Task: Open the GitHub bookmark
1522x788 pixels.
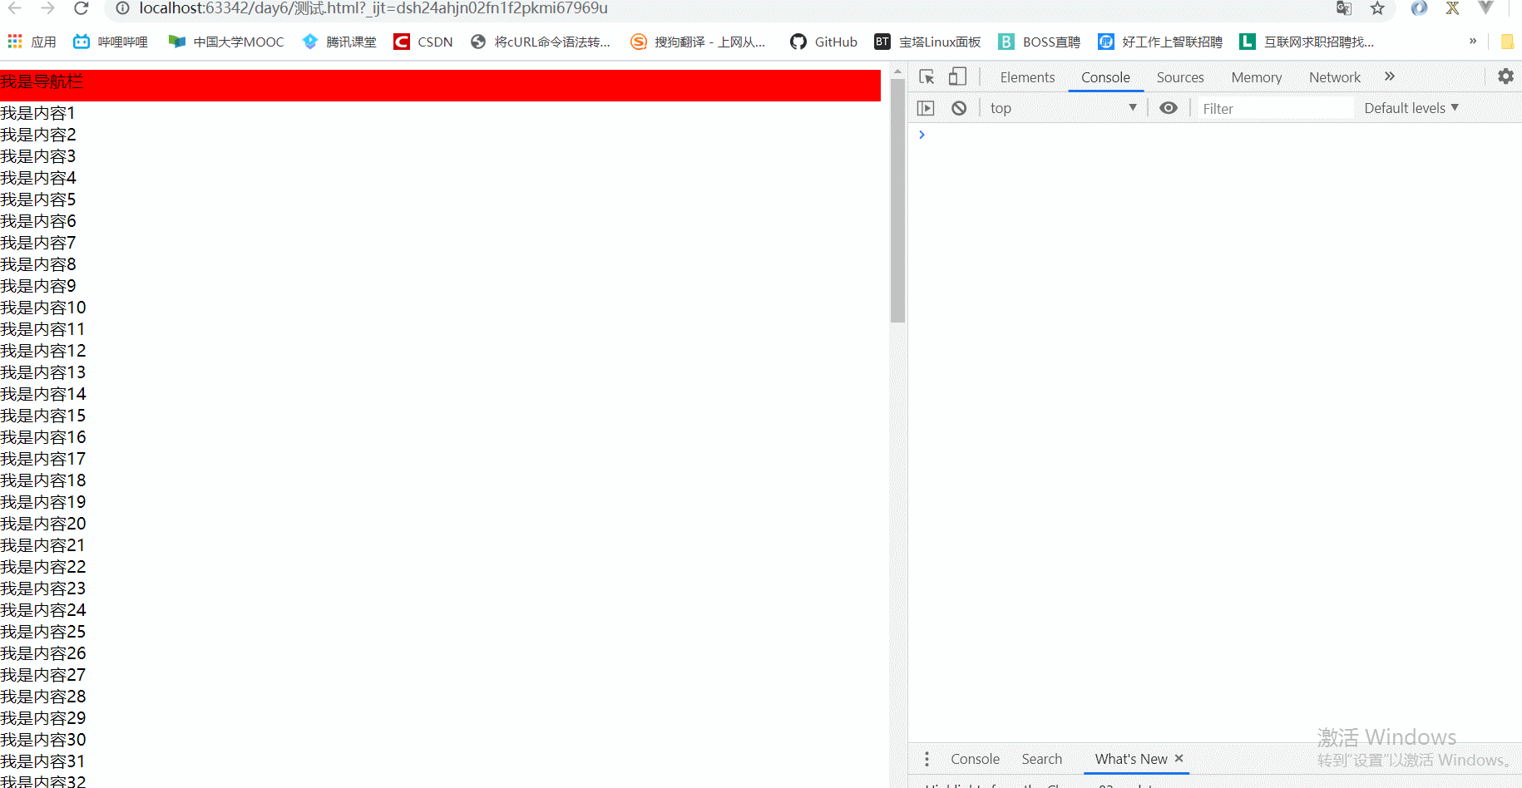Action: tap(823, 42)
